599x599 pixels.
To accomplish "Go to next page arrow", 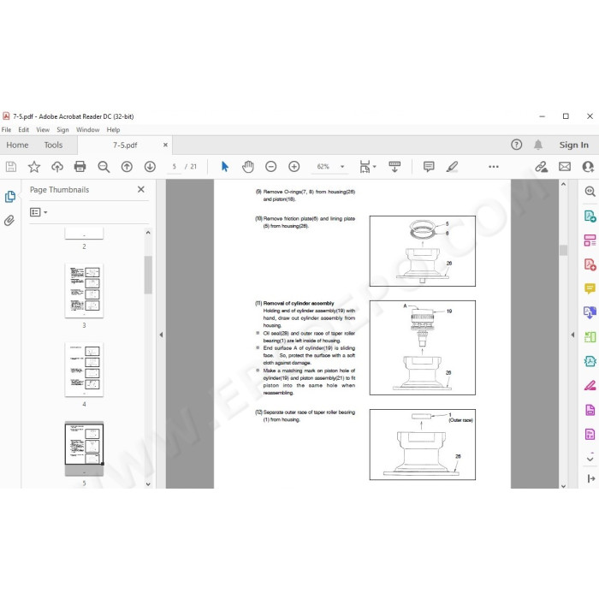I will 150,167.
